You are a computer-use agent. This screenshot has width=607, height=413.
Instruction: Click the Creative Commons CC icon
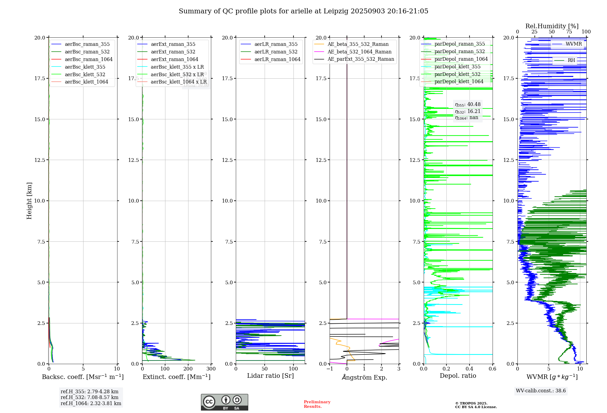(x=209, y=401)
